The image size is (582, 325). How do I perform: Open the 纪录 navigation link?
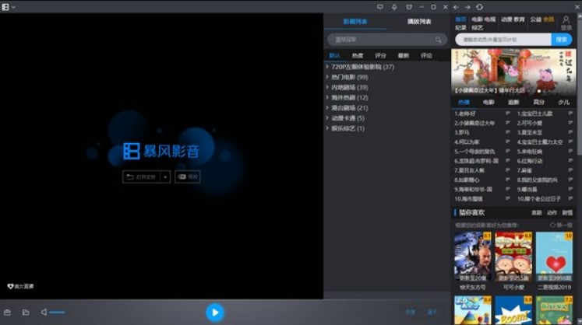click(460, 28)
